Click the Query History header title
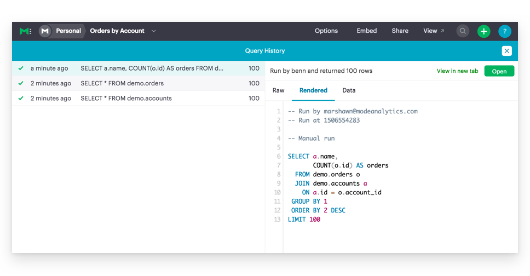The width and height of the screenshot is (530, 276). [x=265, y=51]
